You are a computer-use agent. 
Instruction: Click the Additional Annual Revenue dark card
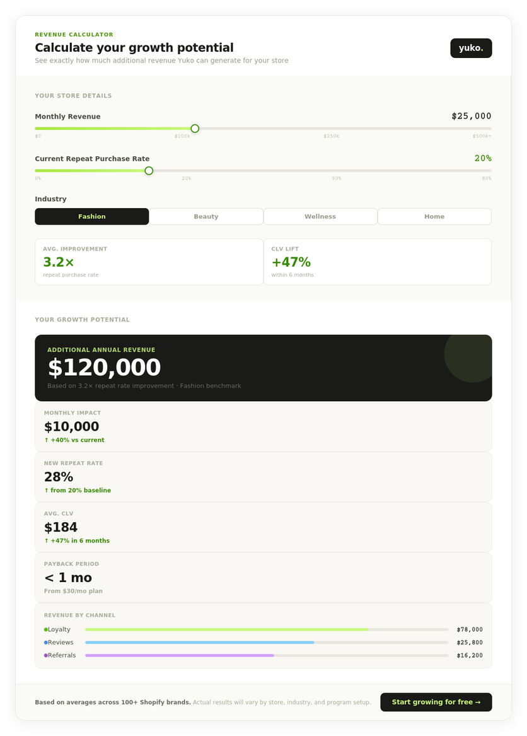click(263, 368)
